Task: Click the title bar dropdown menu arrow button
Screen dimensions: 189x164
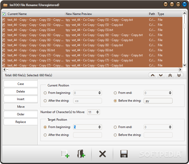Action: pyautogui.click(x=166, y=5)
